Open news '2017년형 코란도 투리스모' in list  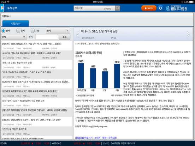37,131
